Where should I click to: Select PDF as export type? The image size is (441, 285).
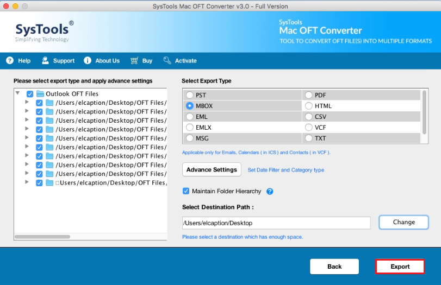coord(309,95)
